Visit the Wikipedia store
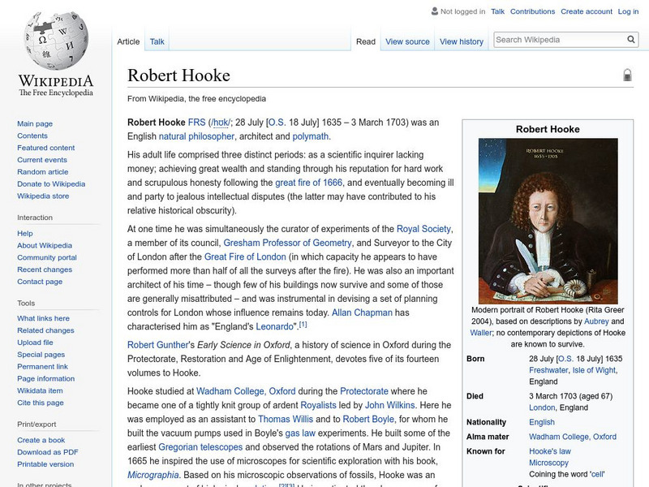Viewport: 649px width, 487px height. (x=43, y=196)
